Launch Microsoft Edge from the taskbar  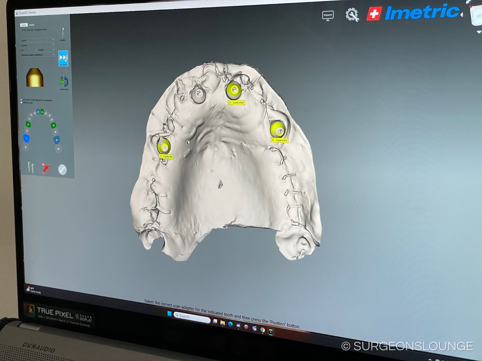tap(230, 324)
